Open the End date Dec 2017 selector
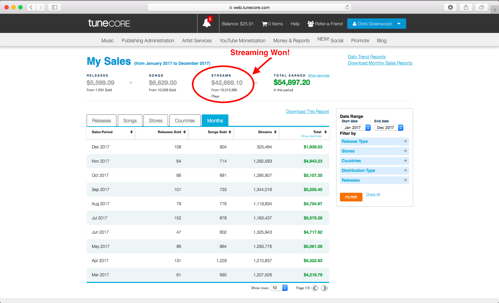Screen dimensions: 499x303 (389, 128)
